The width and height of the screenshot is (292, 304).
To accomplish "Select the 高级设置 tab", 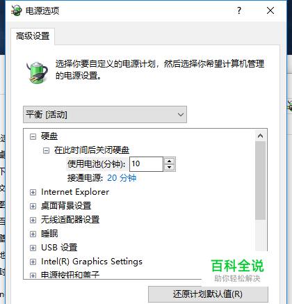I will pos(33,36).
